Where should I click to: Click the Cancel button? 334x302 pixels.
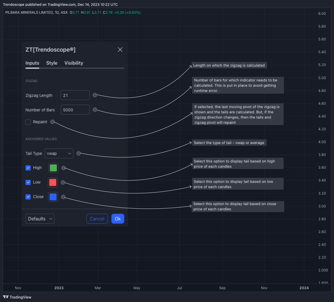click(97, 219)
